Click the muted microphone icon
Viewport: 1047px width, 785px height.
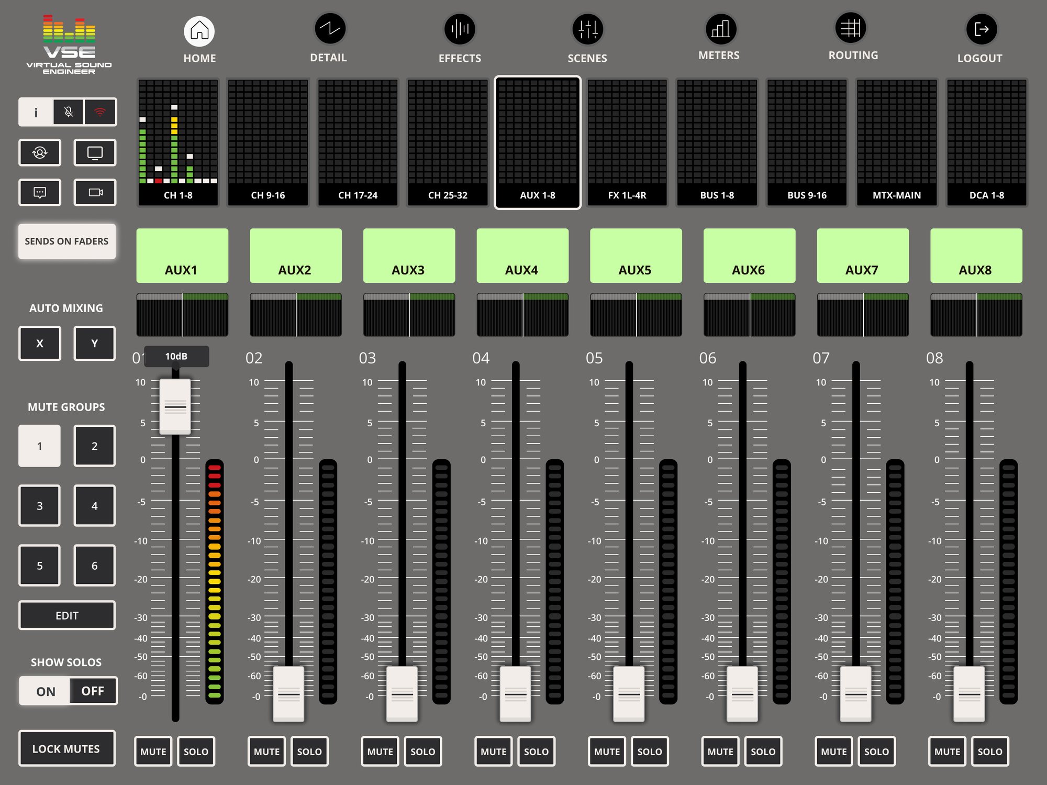(x=68, y=112)
